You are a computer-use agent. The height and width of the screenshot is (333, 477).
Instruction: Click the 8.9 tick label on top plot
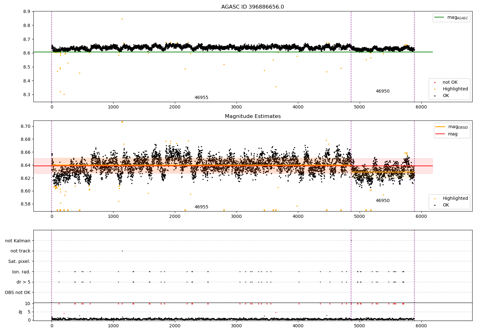click(x=27, y=12)
